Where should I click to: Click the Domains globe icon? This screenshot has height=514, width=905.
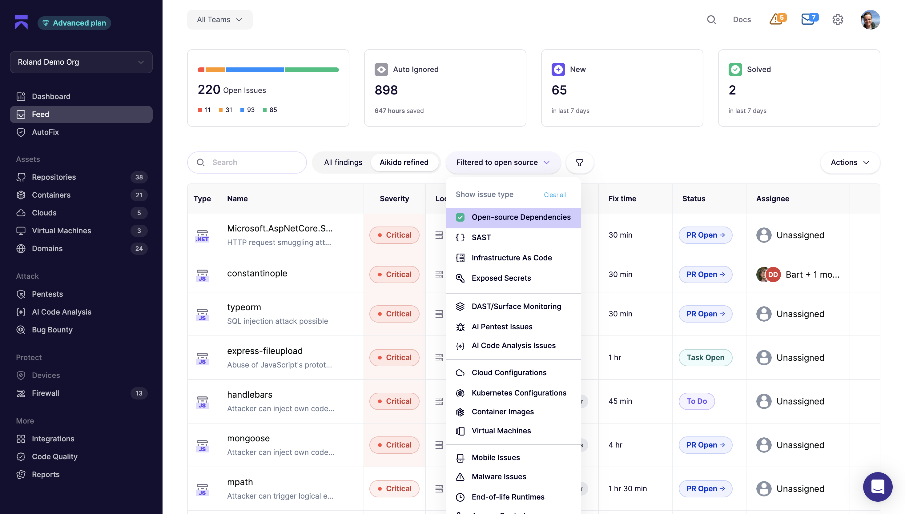(x=21, y=248)
